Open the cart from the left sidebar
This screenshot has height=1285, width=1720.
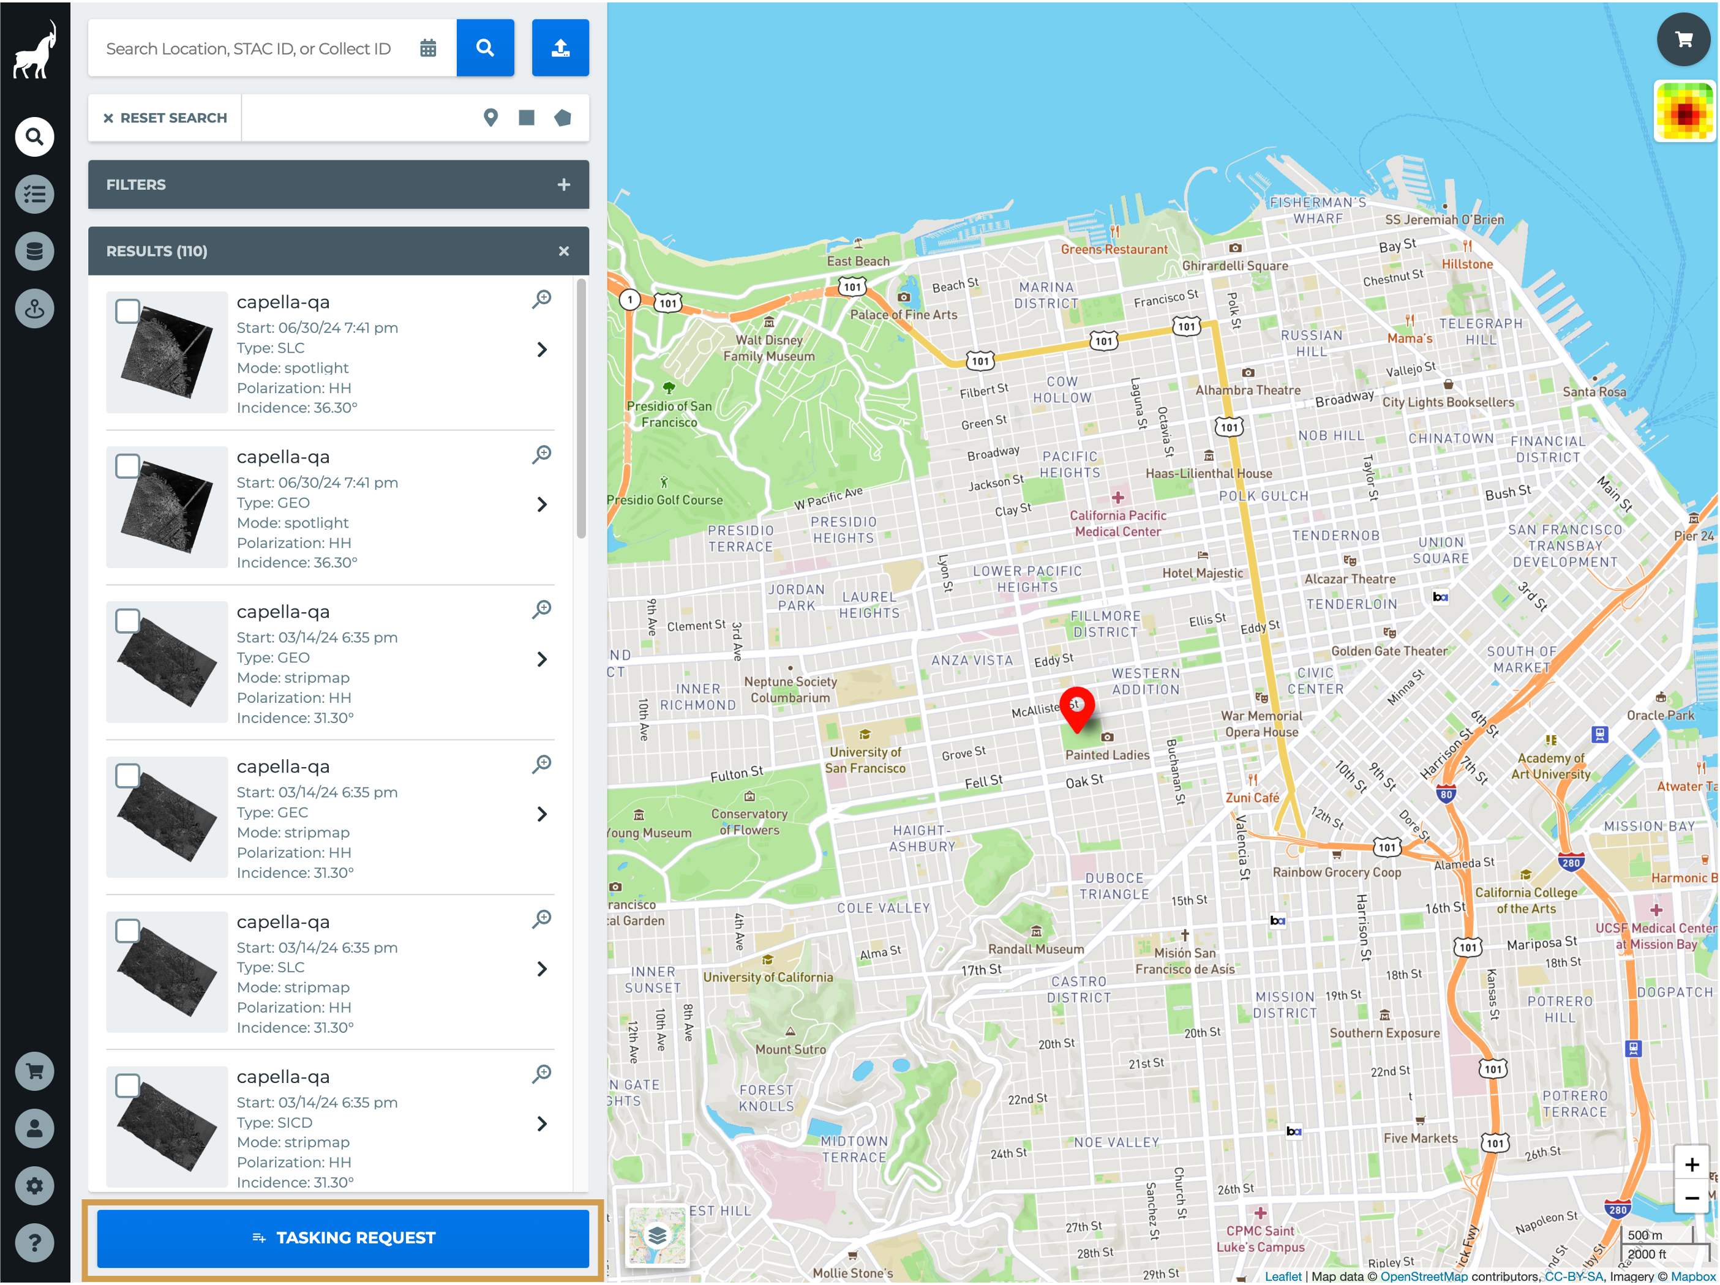click(x=35, y=1071)
